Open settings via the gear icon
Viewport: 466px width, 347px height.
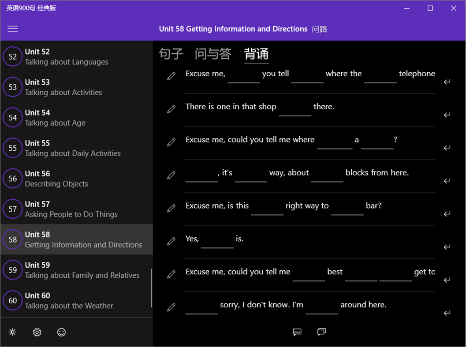point(37,332)
